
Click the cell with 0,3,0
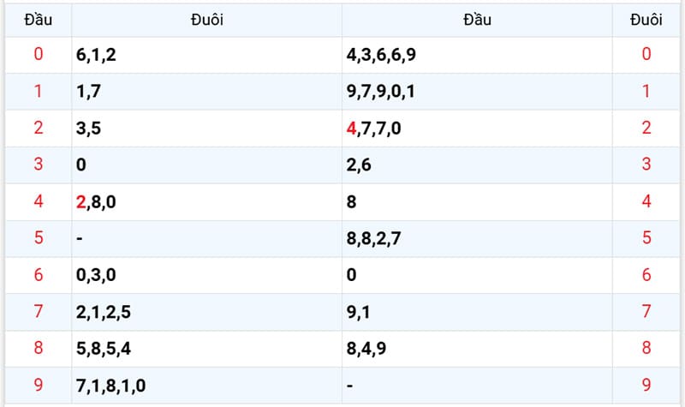[207, 275]
